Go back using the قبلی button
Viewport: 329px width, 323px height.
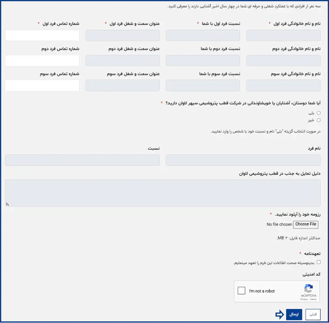point(313,314)
